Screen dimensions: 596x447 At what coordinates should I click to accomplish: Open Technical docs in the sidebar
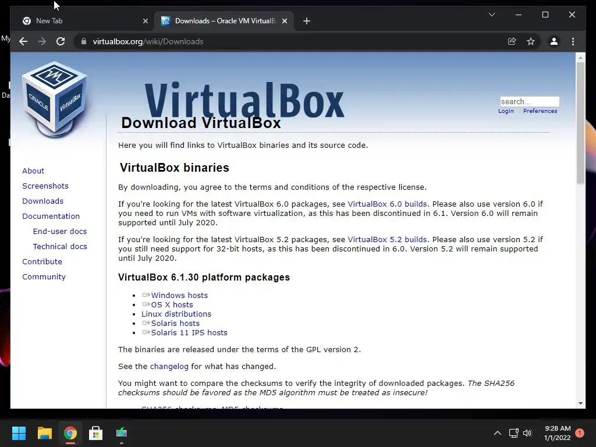pos(60,247)
